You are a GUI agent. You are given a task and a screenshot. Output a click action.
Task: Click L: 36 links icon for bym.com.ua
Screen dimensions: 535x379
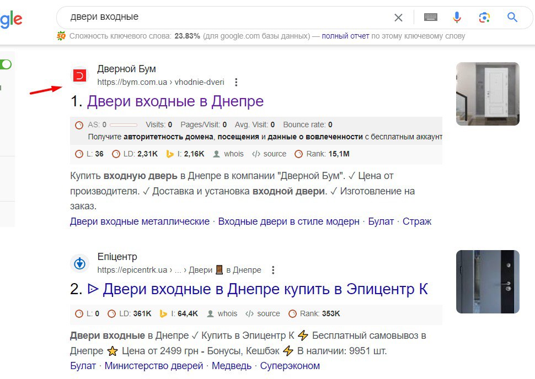(79, 154)
